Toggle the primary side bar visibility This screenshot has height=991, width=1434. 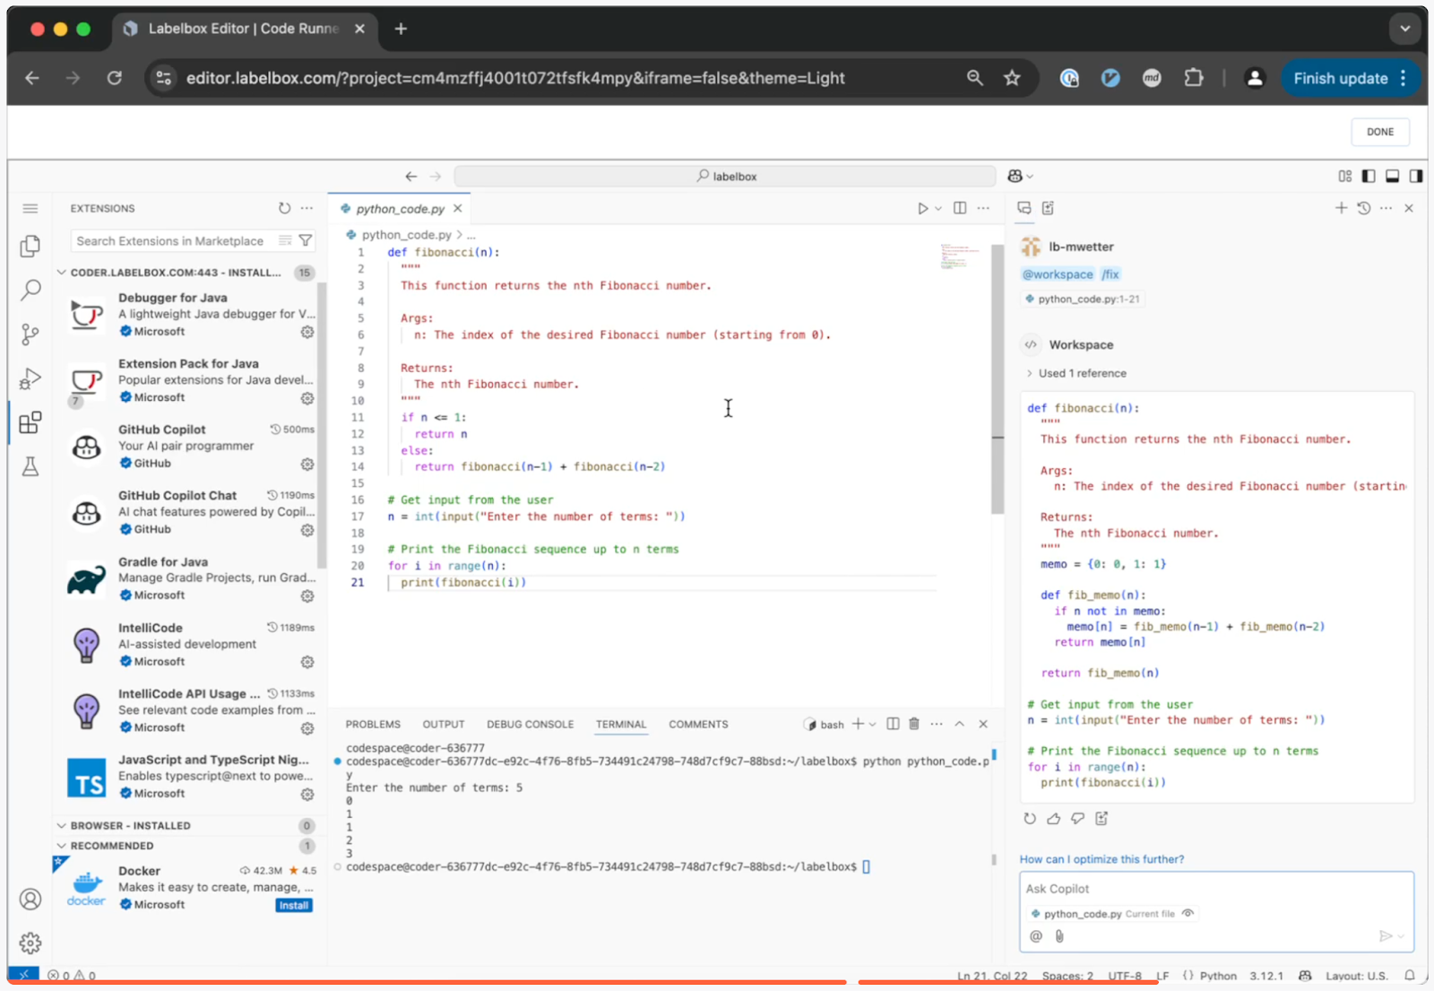(x=1369, y=177)
